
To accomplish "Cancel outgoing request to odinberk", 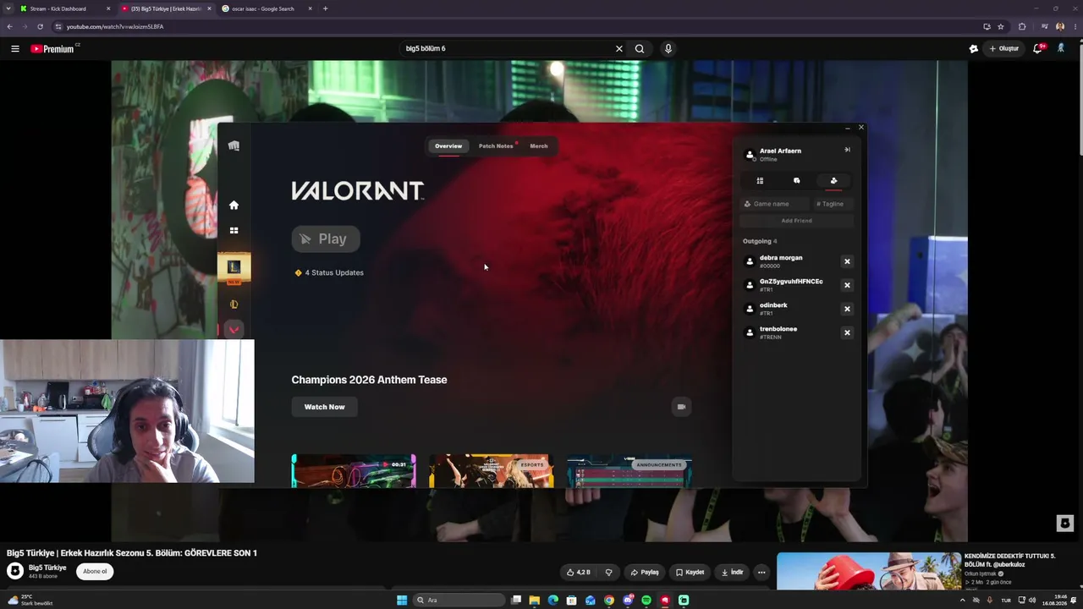I will (x=847, y=309).
